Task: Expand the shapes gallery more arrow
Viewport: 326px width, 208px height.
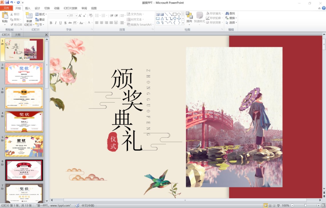Action: coord(183,23)
